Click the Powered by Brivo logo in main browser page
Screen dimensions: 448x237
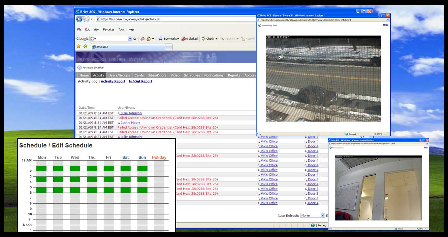[91, 68]
